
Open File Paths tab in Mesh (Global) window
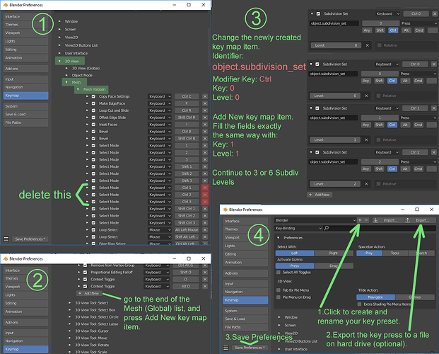25,122
